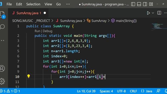Image resolution: width=167 pixels, height=94 pixels.
Task: Change encoding via UTF-8 status item
Action: click(121, 91)
